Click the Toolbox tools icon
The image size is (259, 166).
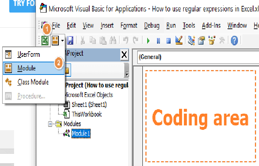[222, 40]
